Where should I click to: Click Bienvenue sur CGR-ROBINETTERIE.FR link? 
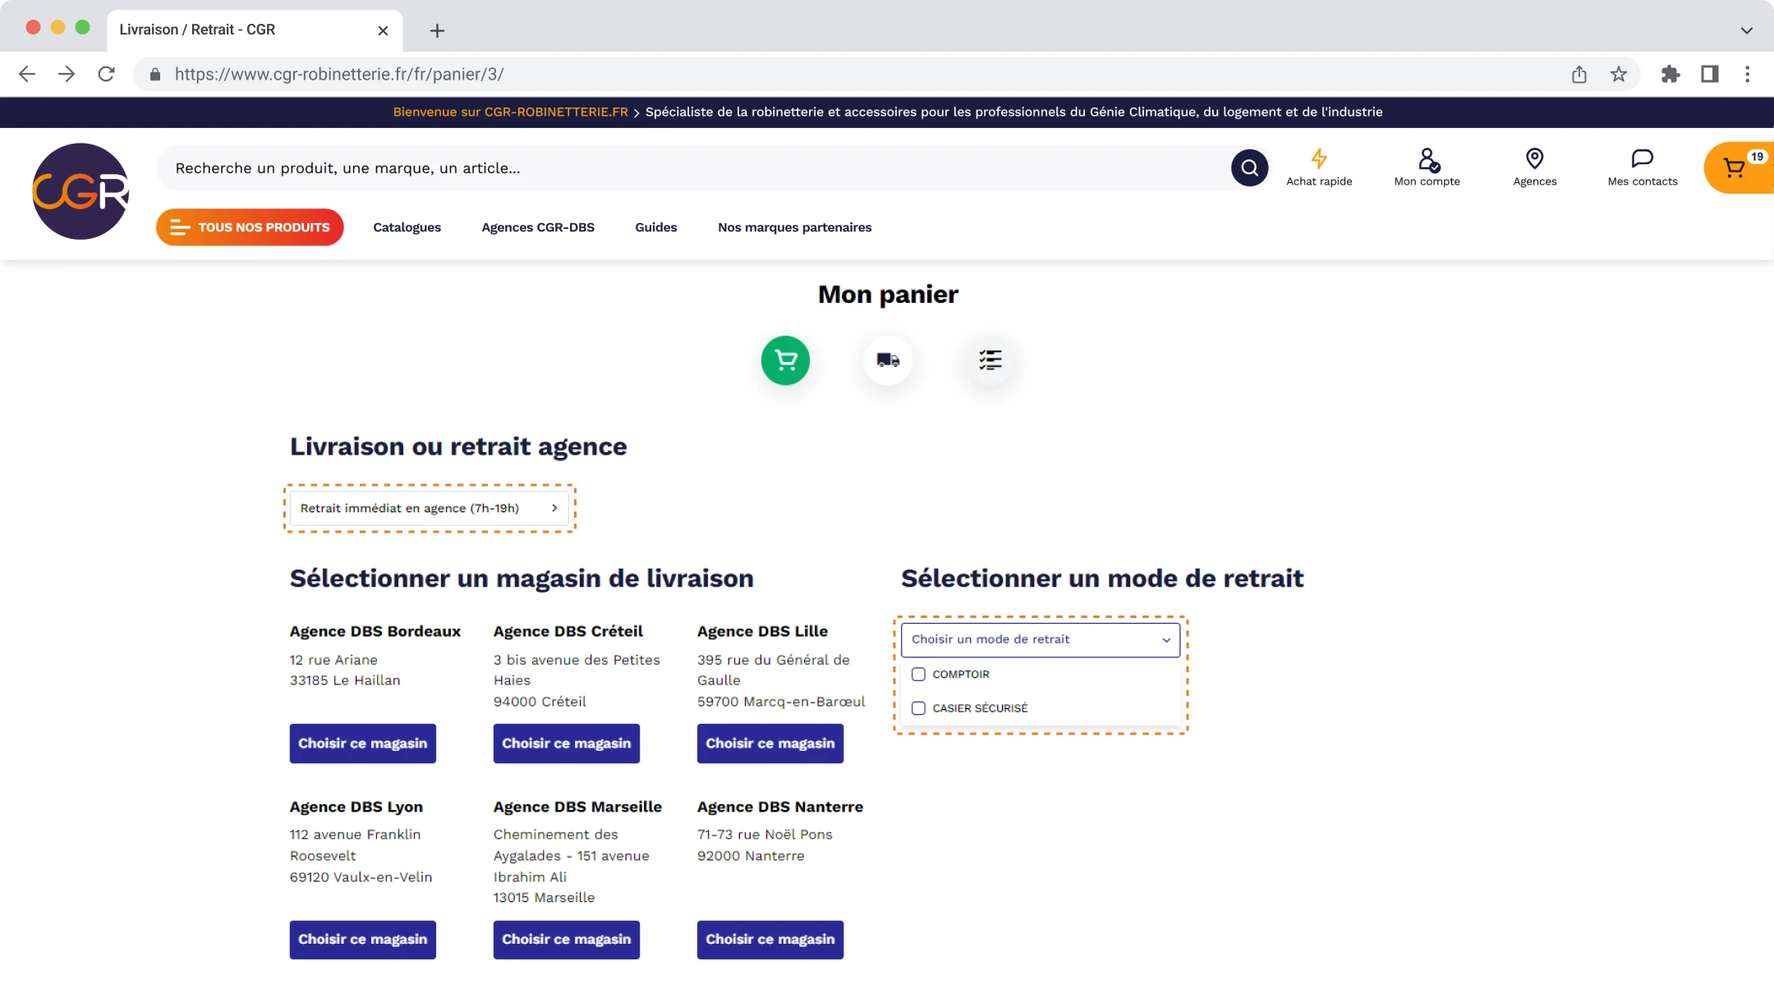point(510,112)
